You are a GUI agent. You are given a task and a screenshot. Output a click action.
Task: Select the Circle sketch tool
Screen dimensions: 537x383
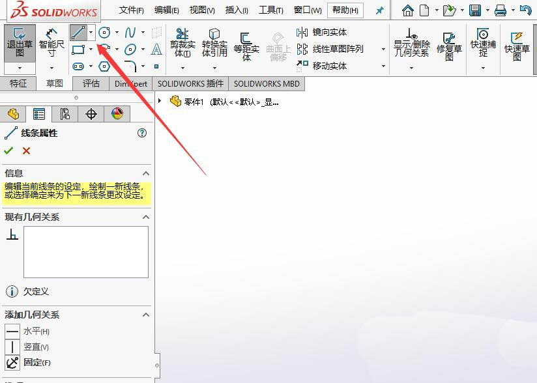click(x=104, y=33)
